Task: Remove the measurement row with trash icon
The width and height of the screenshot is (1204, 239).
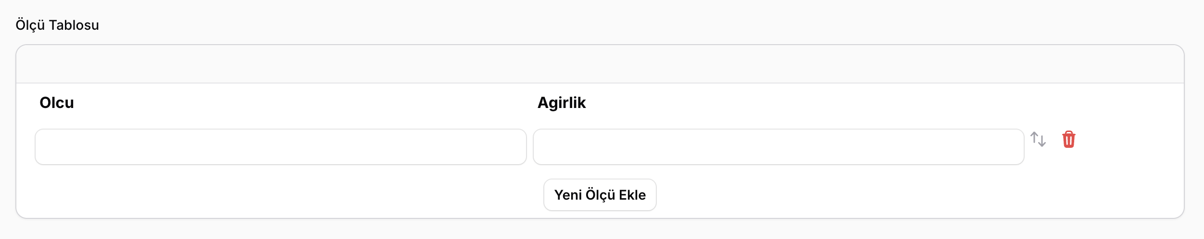Action: (x=1068, y=139)
